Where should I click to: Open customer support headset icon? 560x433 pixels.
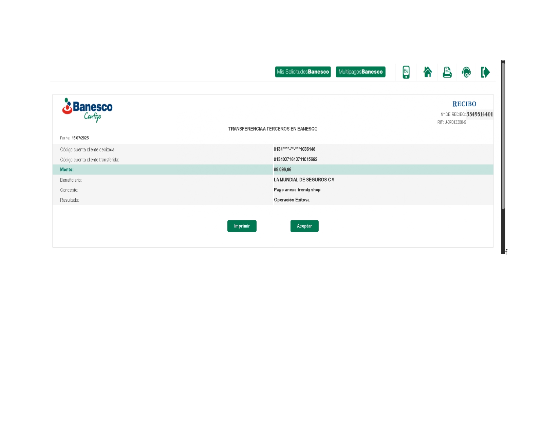466,72
